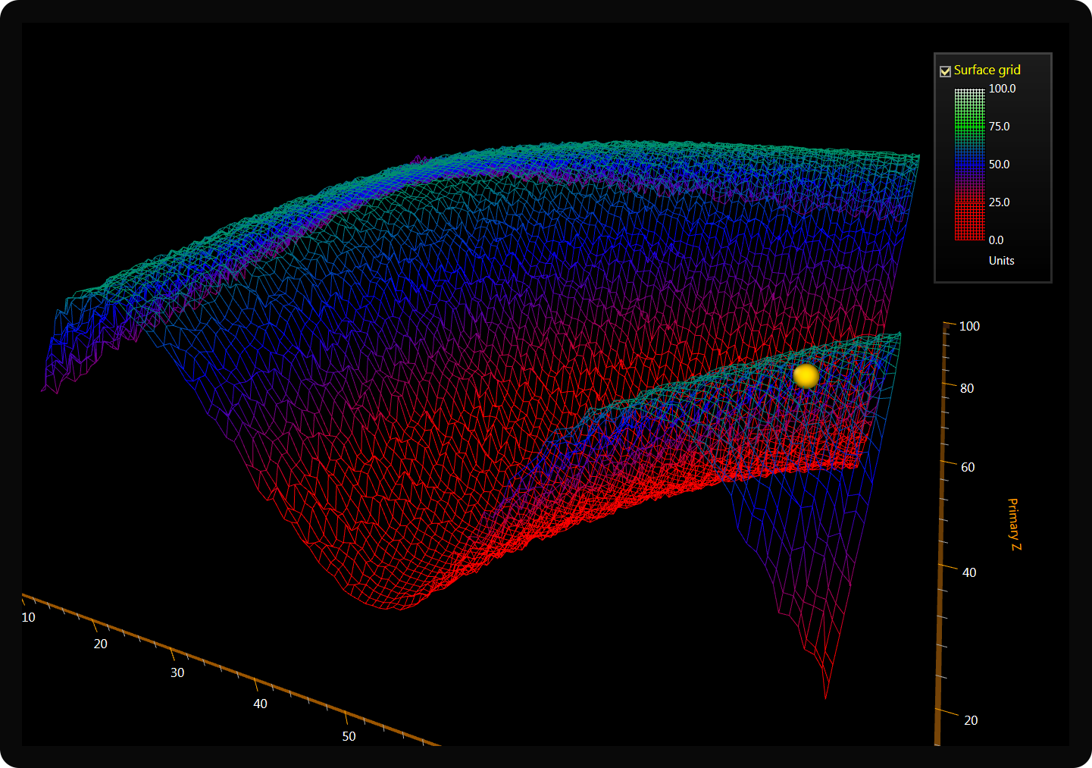The height and width of the screenshot is (768, 1092).
Task: Select the 40 tick label on the Z axis
Action: pos(969,572)
